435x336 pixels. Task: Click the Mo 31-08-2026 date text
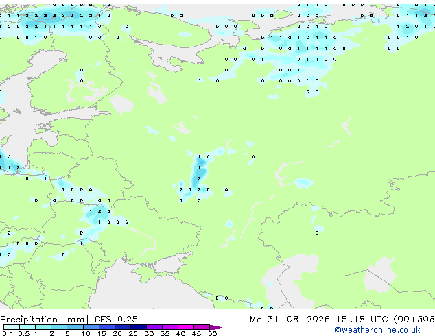pos(290,320)
